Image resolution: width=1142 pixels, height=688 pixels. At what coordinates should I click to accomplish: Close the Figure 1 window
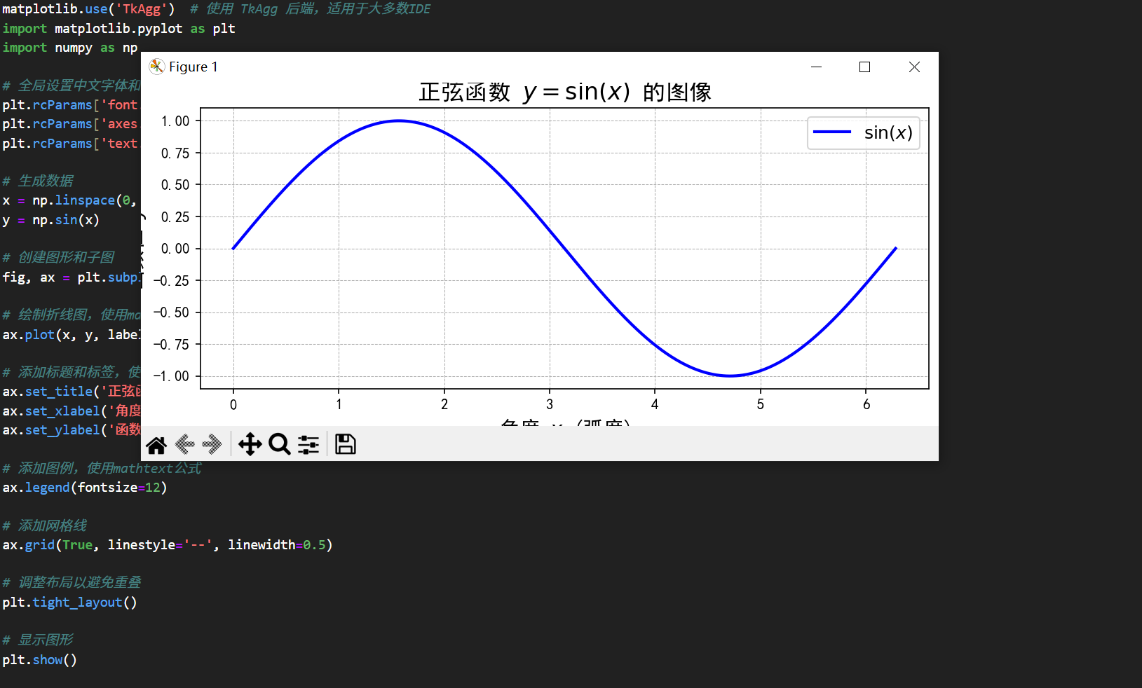click(914, 67)
